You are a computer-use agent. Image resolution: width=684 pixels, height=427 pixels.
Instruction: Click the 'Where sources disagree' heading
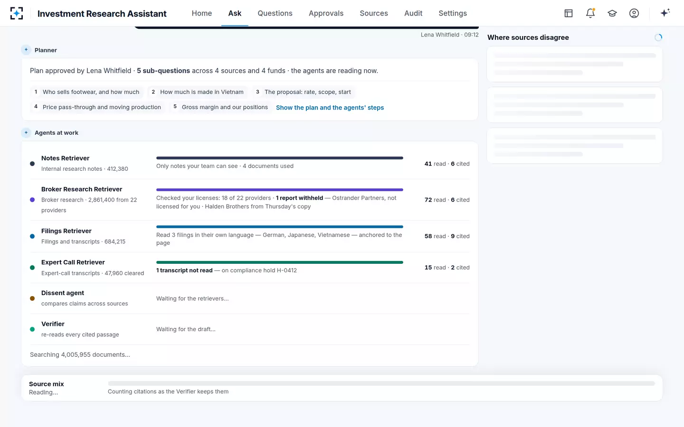click(x=528, y=37)
